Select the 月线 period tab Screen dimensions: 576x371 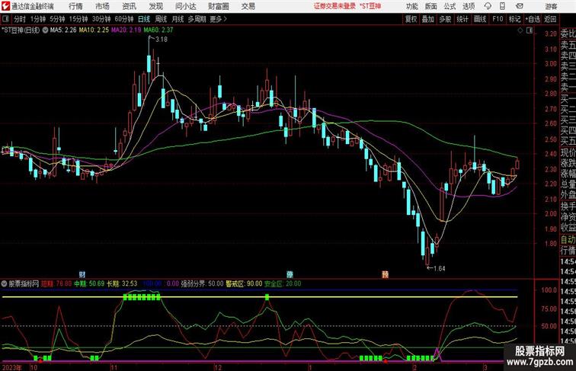(178, 19)
